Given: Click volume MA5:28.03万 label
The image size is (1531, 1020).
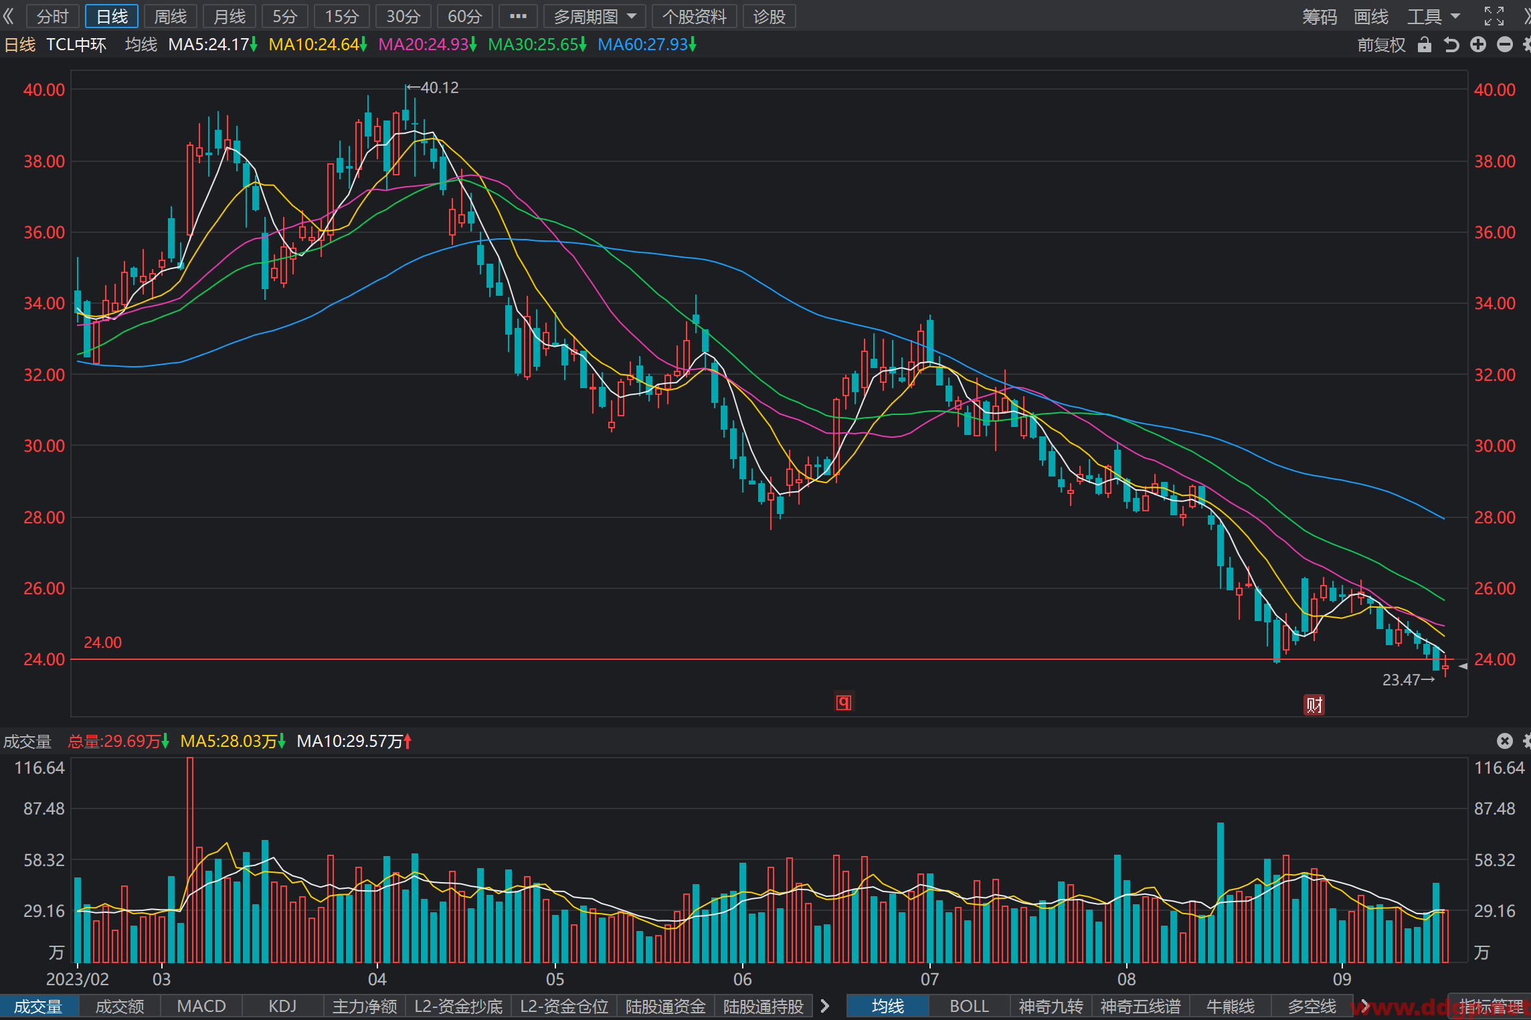Looking at the screenshot, I should 233,741.
